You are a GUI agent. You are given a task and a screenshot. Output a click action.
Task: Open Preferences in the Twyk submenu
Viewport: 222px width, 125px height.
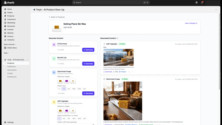pos(12,77)
